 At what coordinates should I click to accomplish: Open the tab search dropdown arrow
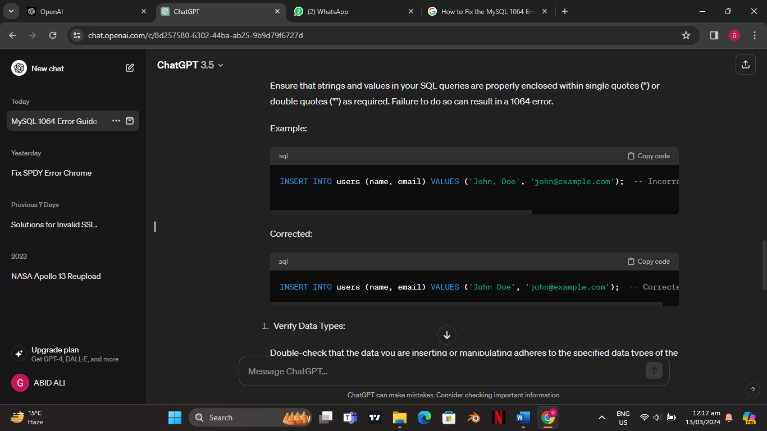coord(12,11)
